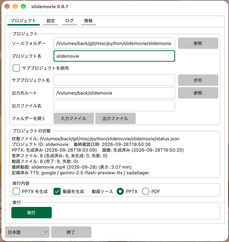Open the 入力ファイル folder
The image size is (229, 242).
(74, 118)
